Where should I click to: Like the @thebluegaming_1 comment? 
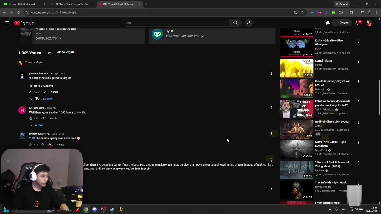(x=31, y=144)
